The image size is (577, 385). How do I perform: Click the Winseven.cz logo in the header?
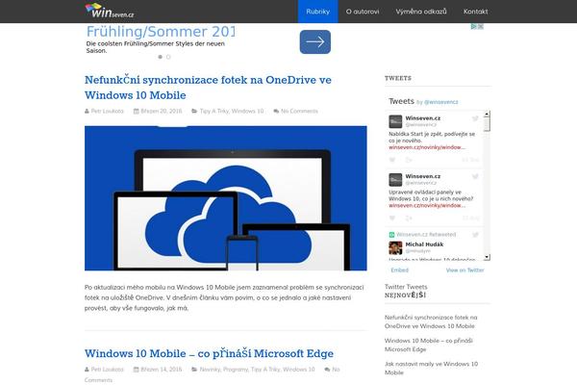tap(110, 11)
